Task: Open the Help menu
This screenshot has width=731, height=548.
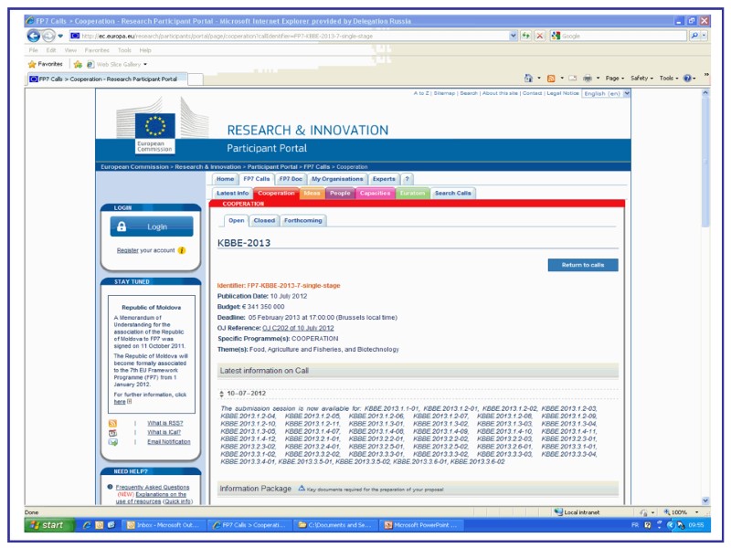Action: 145,50
